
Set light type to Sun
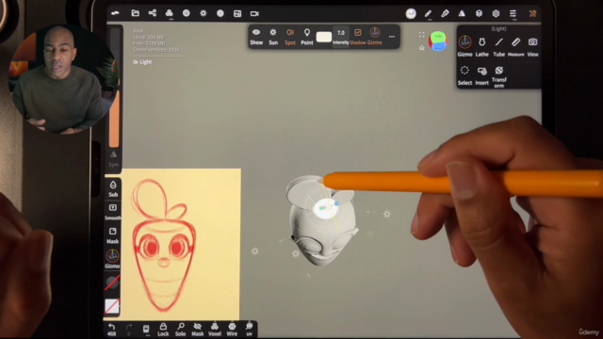click(273, 37)
